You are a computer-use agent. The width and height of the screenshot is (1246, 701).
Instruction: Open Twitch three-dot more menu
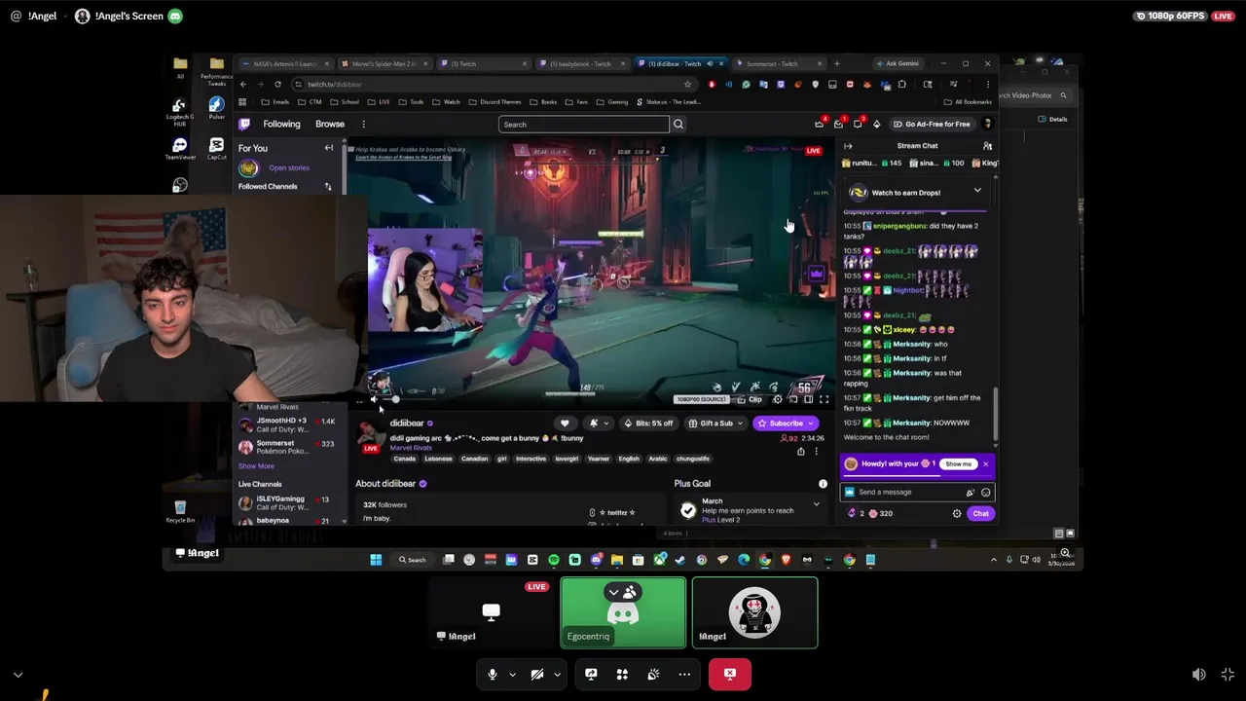[363, 124]
